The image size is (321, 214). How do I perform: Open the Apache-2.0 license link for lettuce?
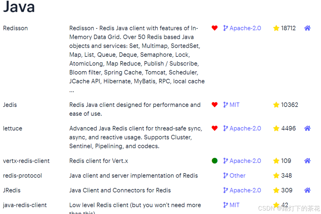click(x=245, y=128)
